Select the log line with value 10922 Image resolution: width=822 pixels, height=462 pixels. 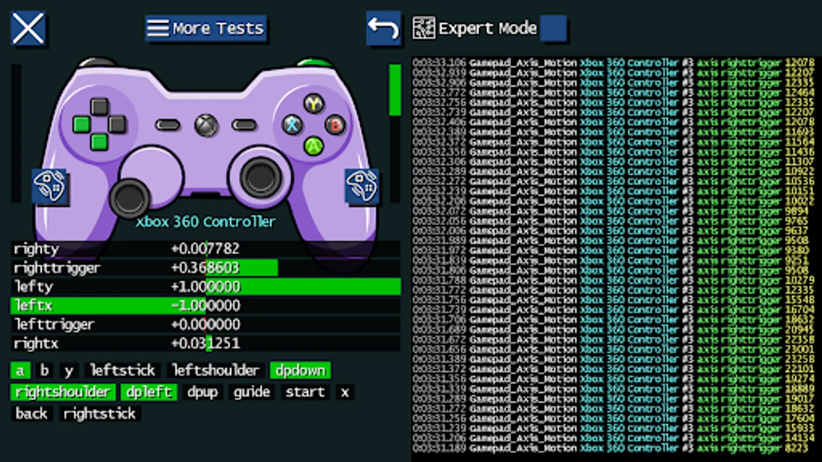613,171
